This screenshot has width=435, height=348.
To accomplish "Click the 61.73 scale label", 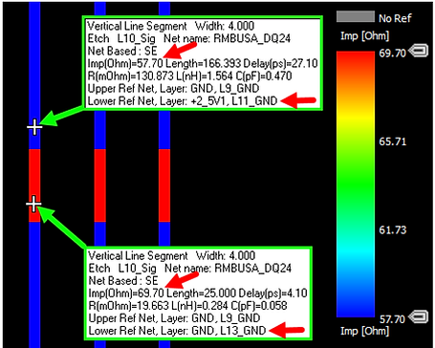I will tap(393, 229).
